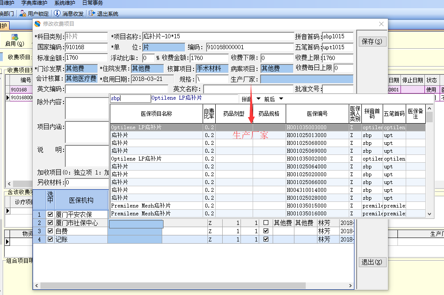Open the 会计核算 combo box
Image resolution: width=444 pixels, height=295 pixels.
click(81, 79)
